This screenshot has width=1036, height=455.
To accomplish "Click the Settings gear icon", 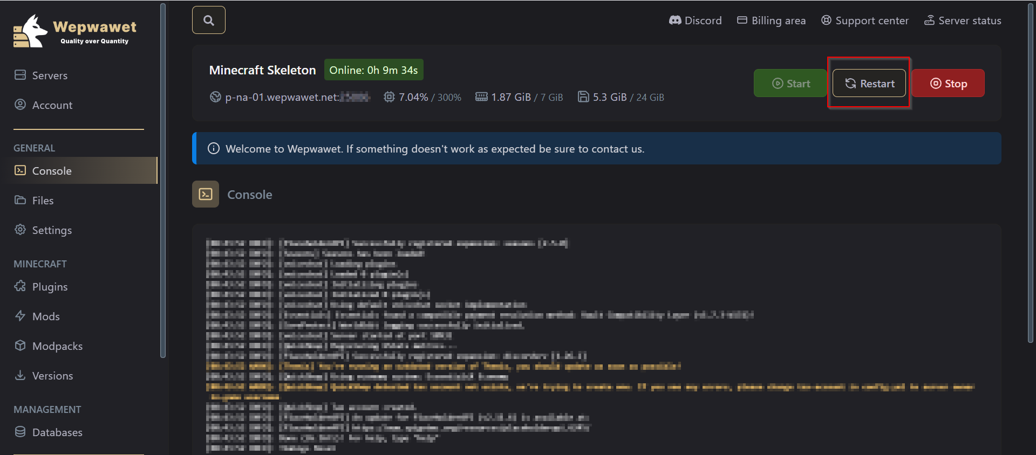I will click(x=20, y=230).
